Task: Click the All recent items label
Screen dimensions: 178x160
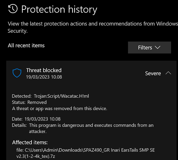Action: (26, 45)
